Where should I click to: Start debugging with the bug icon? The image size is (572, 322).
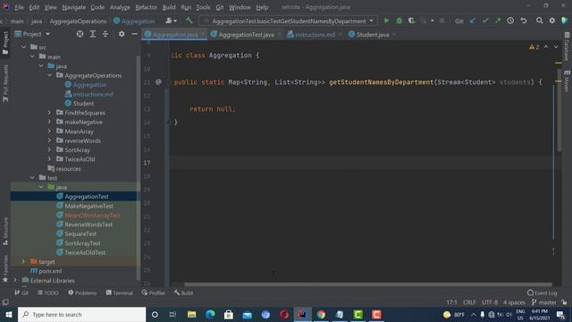point(400,21)
